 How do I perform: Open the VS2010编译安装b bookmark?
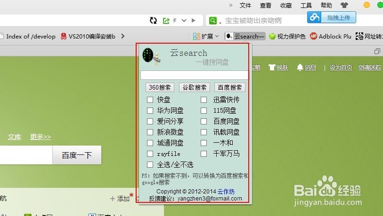(x=88, y=37)
